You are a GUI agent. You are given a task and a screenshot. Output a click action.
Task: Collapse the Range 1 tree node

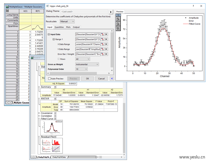tap(54, 39)
